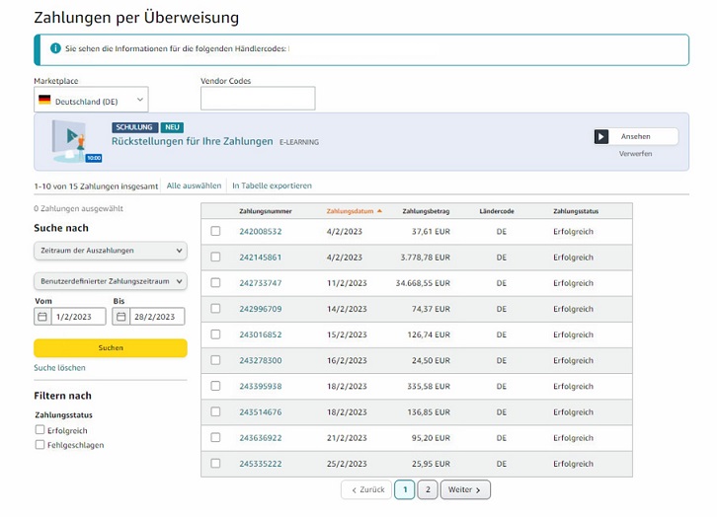The width and height of the screenshot is (717, 517).
Task: Click into the Vendor Codes input field
Action: coord(258,99)
